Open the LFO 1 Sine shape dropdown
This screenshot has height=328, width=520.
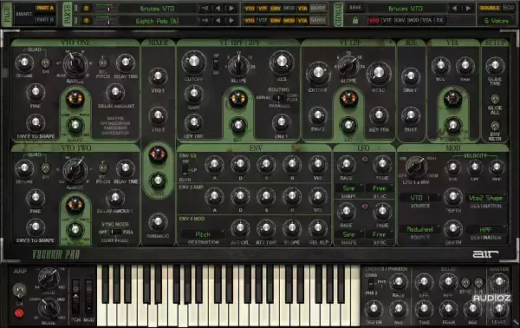(x=348, y=188)
